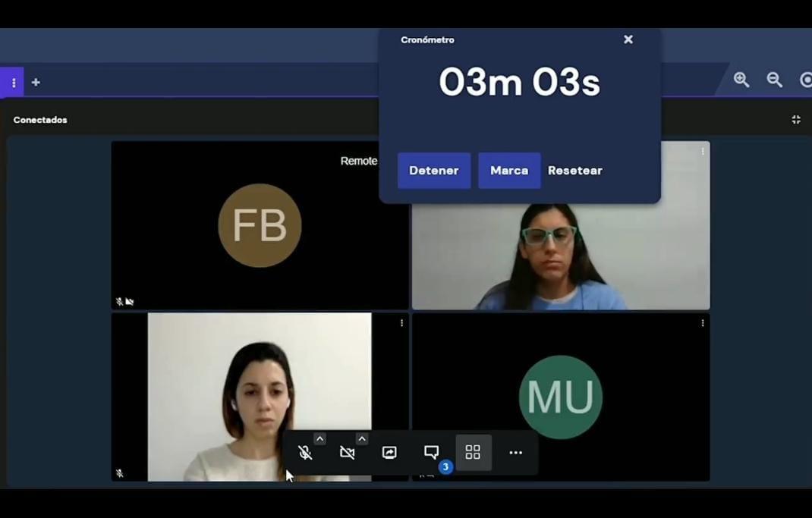The width and height of the screenshot is (812, 518).
Task: Expand microphone options arrow
Action: [319, 438]
